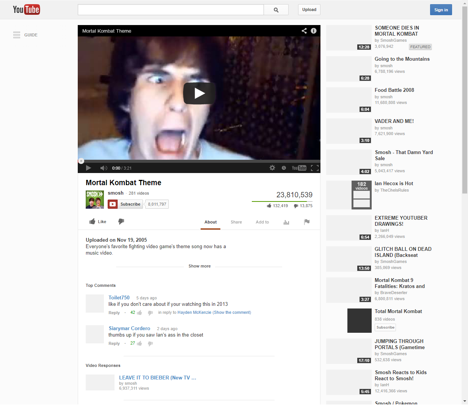
Task: Enter fullscreen mode in the player
Action: pos(314,168)
